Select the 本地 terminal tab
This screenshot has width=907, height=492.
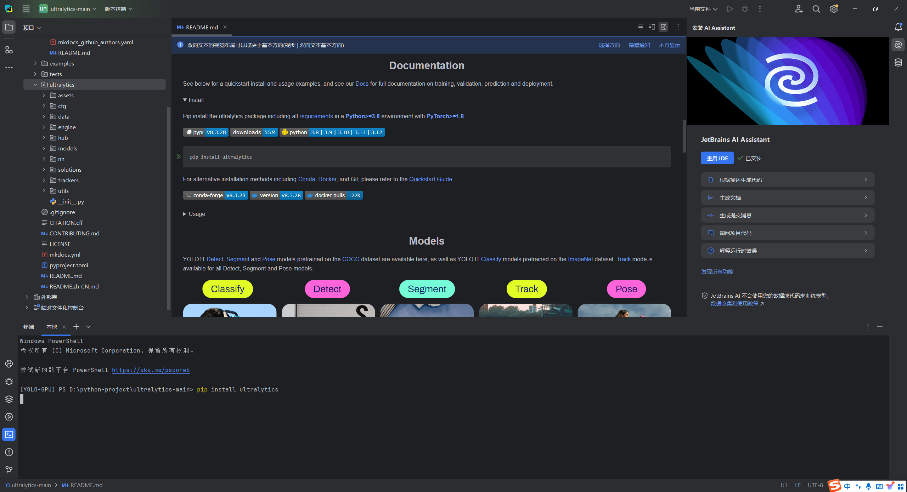52,327
